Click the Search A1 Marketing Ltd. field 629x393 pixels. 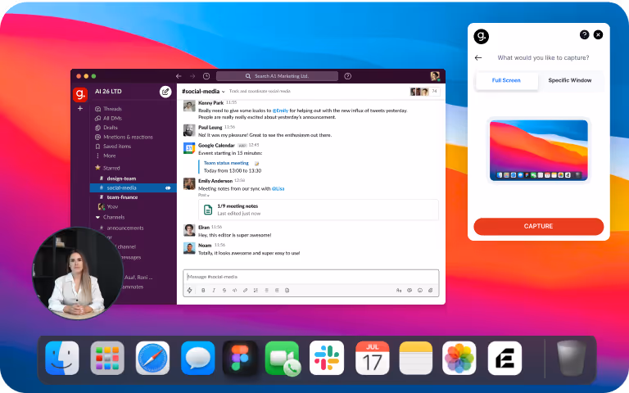(x=277, y=76)
